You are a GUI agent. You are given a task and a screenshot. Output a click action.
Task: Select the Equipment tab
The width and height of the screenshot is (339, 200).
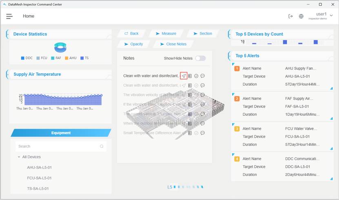click(x=61, y=133)
